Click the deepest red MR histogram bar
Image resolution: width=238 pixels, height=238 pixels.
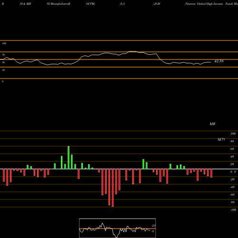click(113, 188)
